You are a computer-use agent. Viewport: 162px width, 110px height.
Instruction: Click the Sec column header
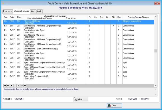pyautogui.click(x=6, y=17)
